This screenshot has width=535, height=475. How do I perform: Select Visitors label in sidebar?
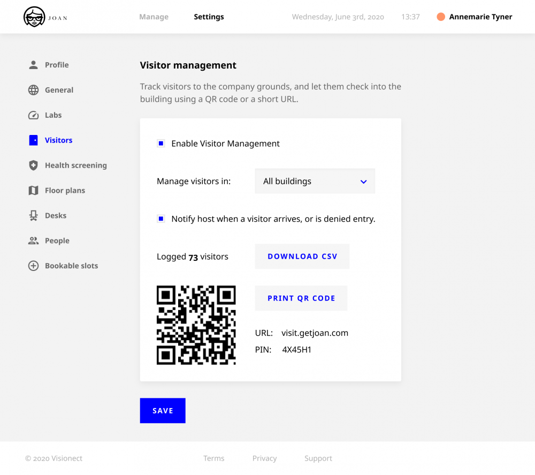(59, 140)
